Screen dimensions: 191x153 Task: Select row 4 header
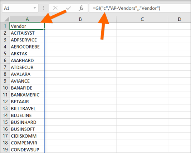click(x=5, y=47)
